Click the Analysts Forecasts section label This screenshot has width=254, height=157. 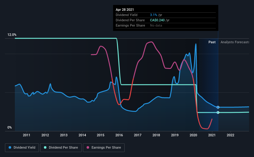[235, 42]
